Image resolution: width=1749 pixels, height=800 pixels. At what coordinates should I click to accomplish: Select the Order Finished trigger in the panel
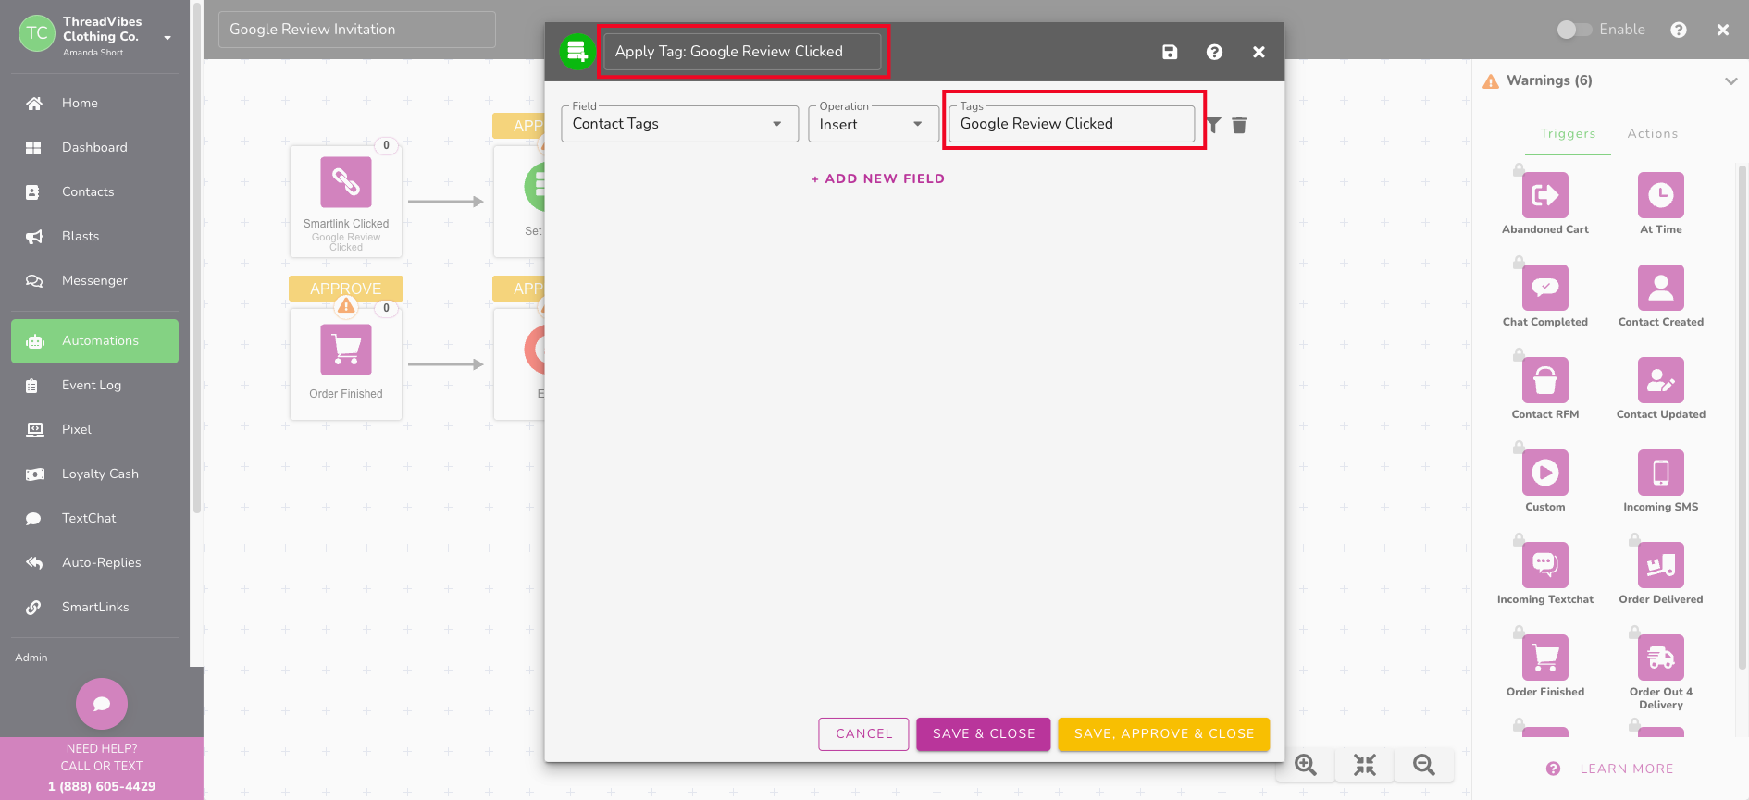[1545, 658]
